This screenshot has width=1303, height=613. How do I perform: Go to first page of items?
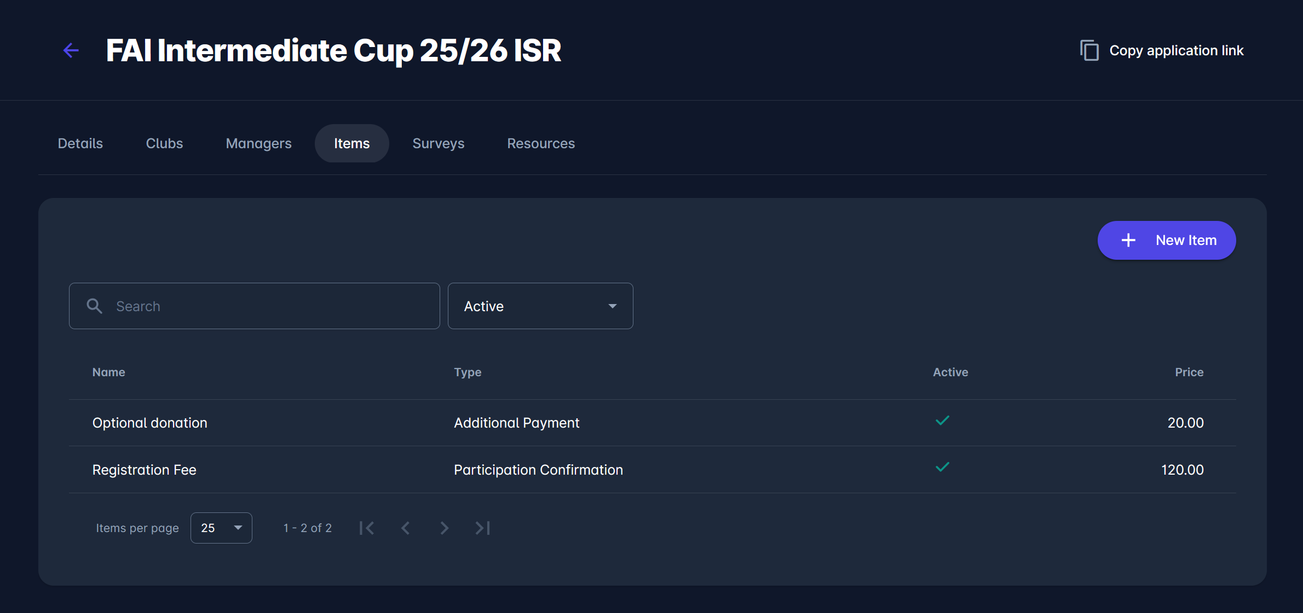pyautogui.click(x=367, y=528)
